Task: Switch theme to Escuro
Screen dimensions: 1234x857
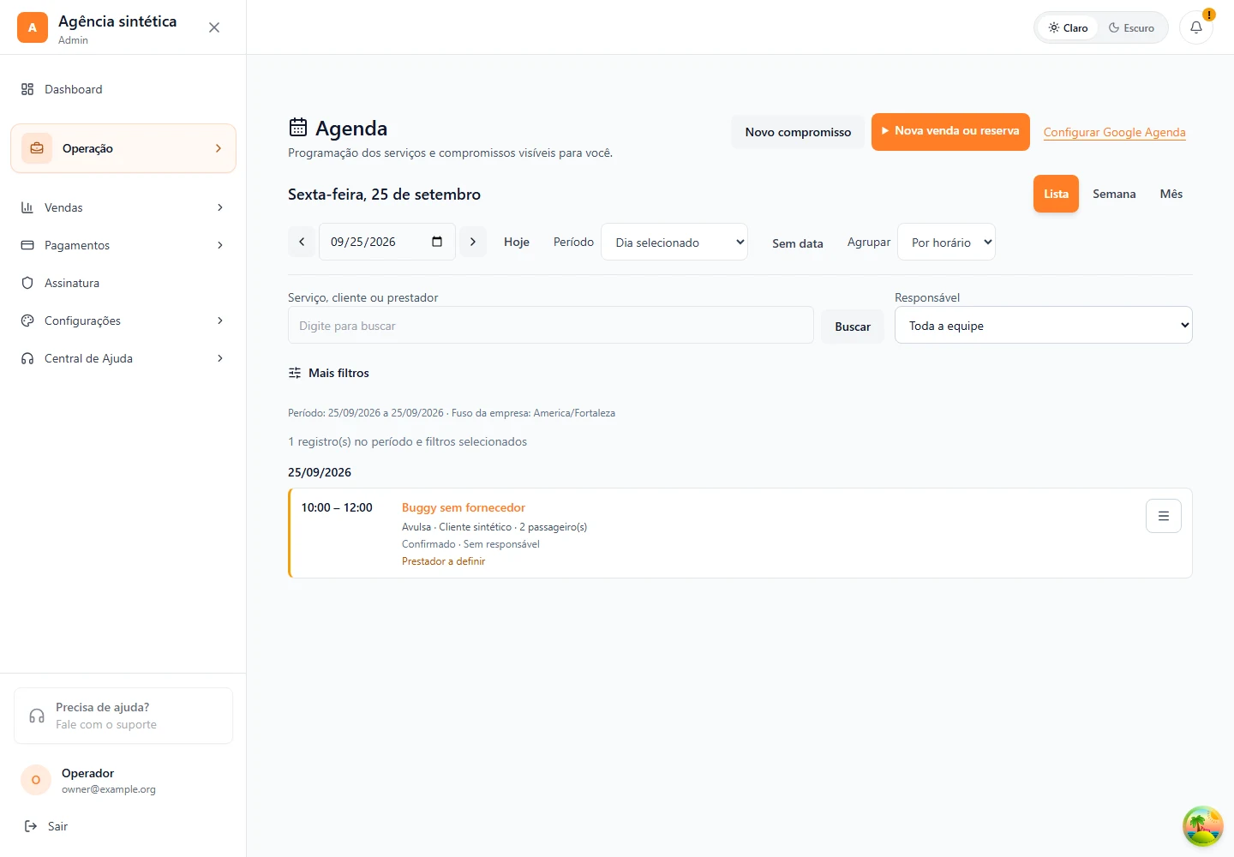Action: (x=1131, y=27)
